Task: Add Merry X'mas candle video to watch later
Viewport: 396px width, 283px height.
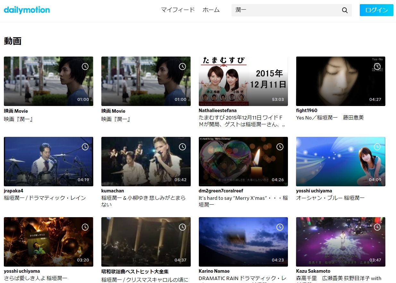Action: coord(280,147)
